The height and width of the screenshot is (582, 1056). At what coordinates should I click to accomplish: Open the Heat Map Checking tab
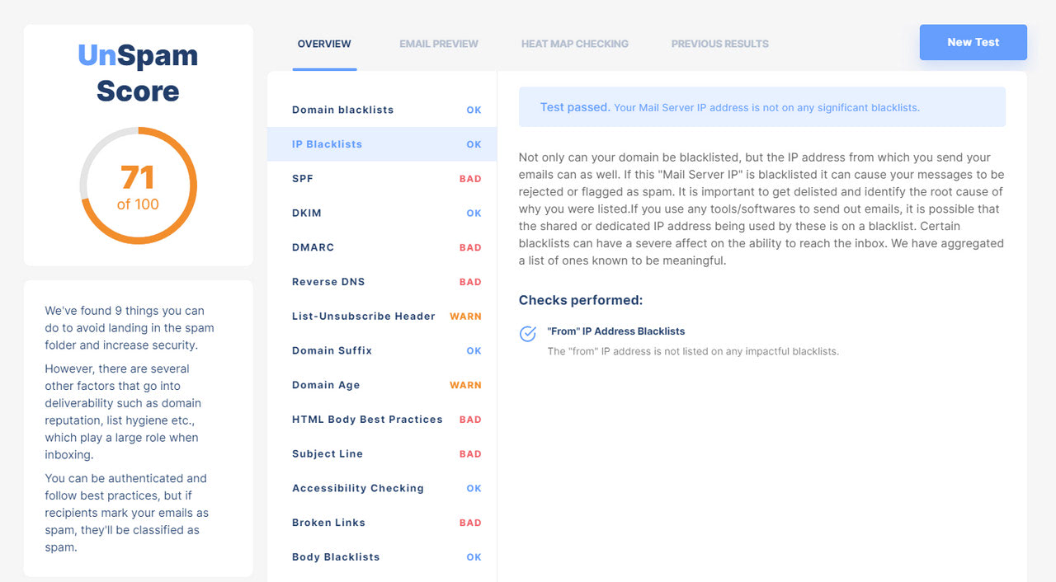click(575, 44)
